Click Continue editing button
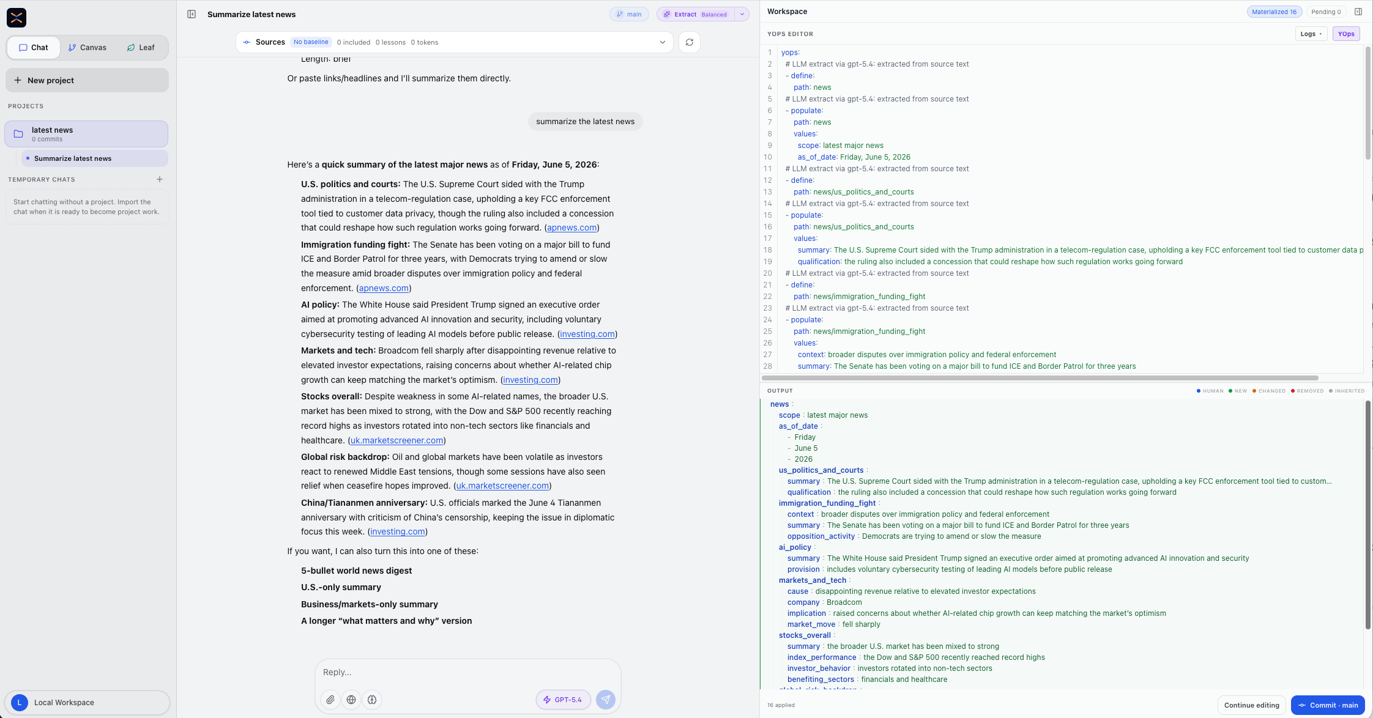 [1251, 705]
